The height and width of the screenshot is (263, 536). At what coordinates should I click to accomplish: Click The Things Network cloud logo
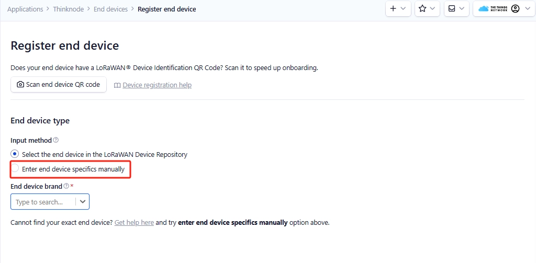coord(484,9)
